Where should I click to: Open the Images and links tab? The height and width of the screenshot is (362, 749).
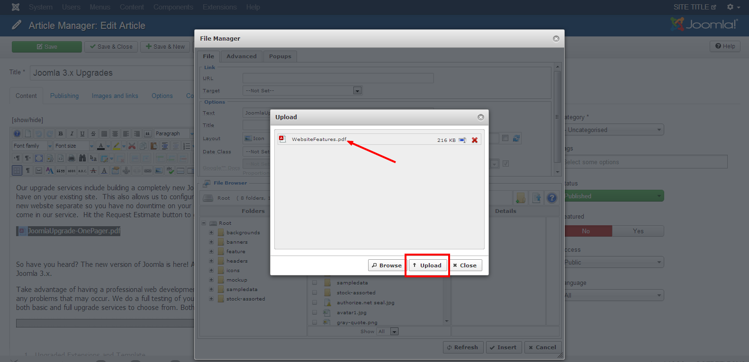click(x=115, y=96)
